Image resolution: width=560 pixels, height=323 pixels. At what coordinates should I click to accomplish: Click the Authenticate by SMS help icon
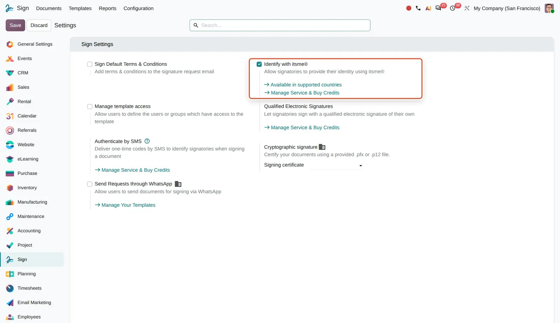pos(147,141)
